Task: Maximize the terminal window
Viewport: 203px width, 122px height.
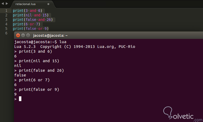Action: pos(28,35)
